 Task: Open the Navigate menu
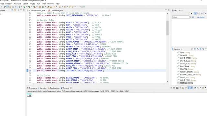pos(17,4)
